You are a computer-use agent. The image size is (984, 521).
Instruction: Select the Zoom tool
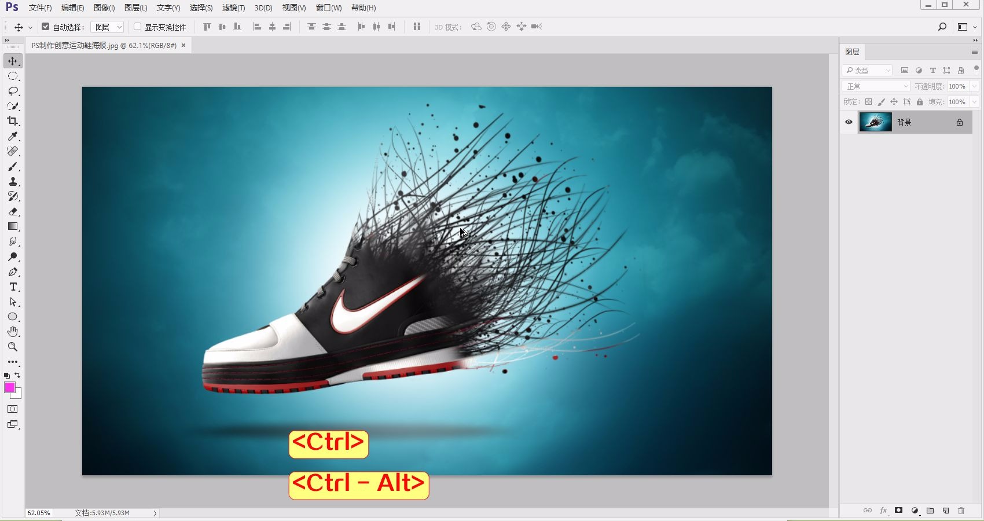pos(13,347)
